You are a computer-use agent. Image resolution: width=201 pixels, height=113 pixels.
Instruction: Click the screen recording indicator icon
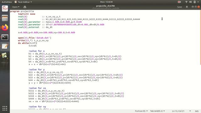(179, 2)
